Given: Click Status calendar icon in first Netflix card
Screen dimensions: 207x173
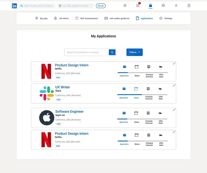Looking at the screenshot, I should click(x=137, y=67).
